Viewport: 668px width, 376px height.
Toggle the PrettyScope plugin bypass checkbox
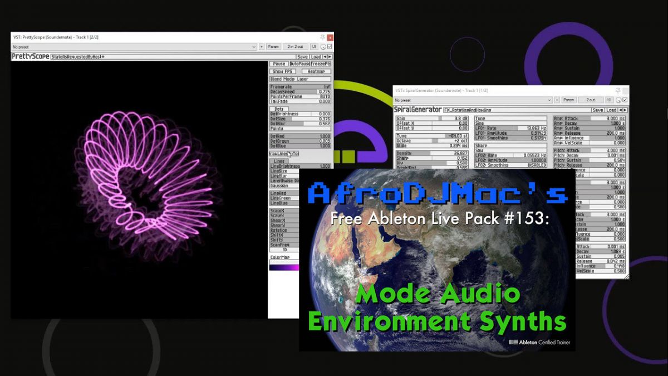(x=330, y=47)
